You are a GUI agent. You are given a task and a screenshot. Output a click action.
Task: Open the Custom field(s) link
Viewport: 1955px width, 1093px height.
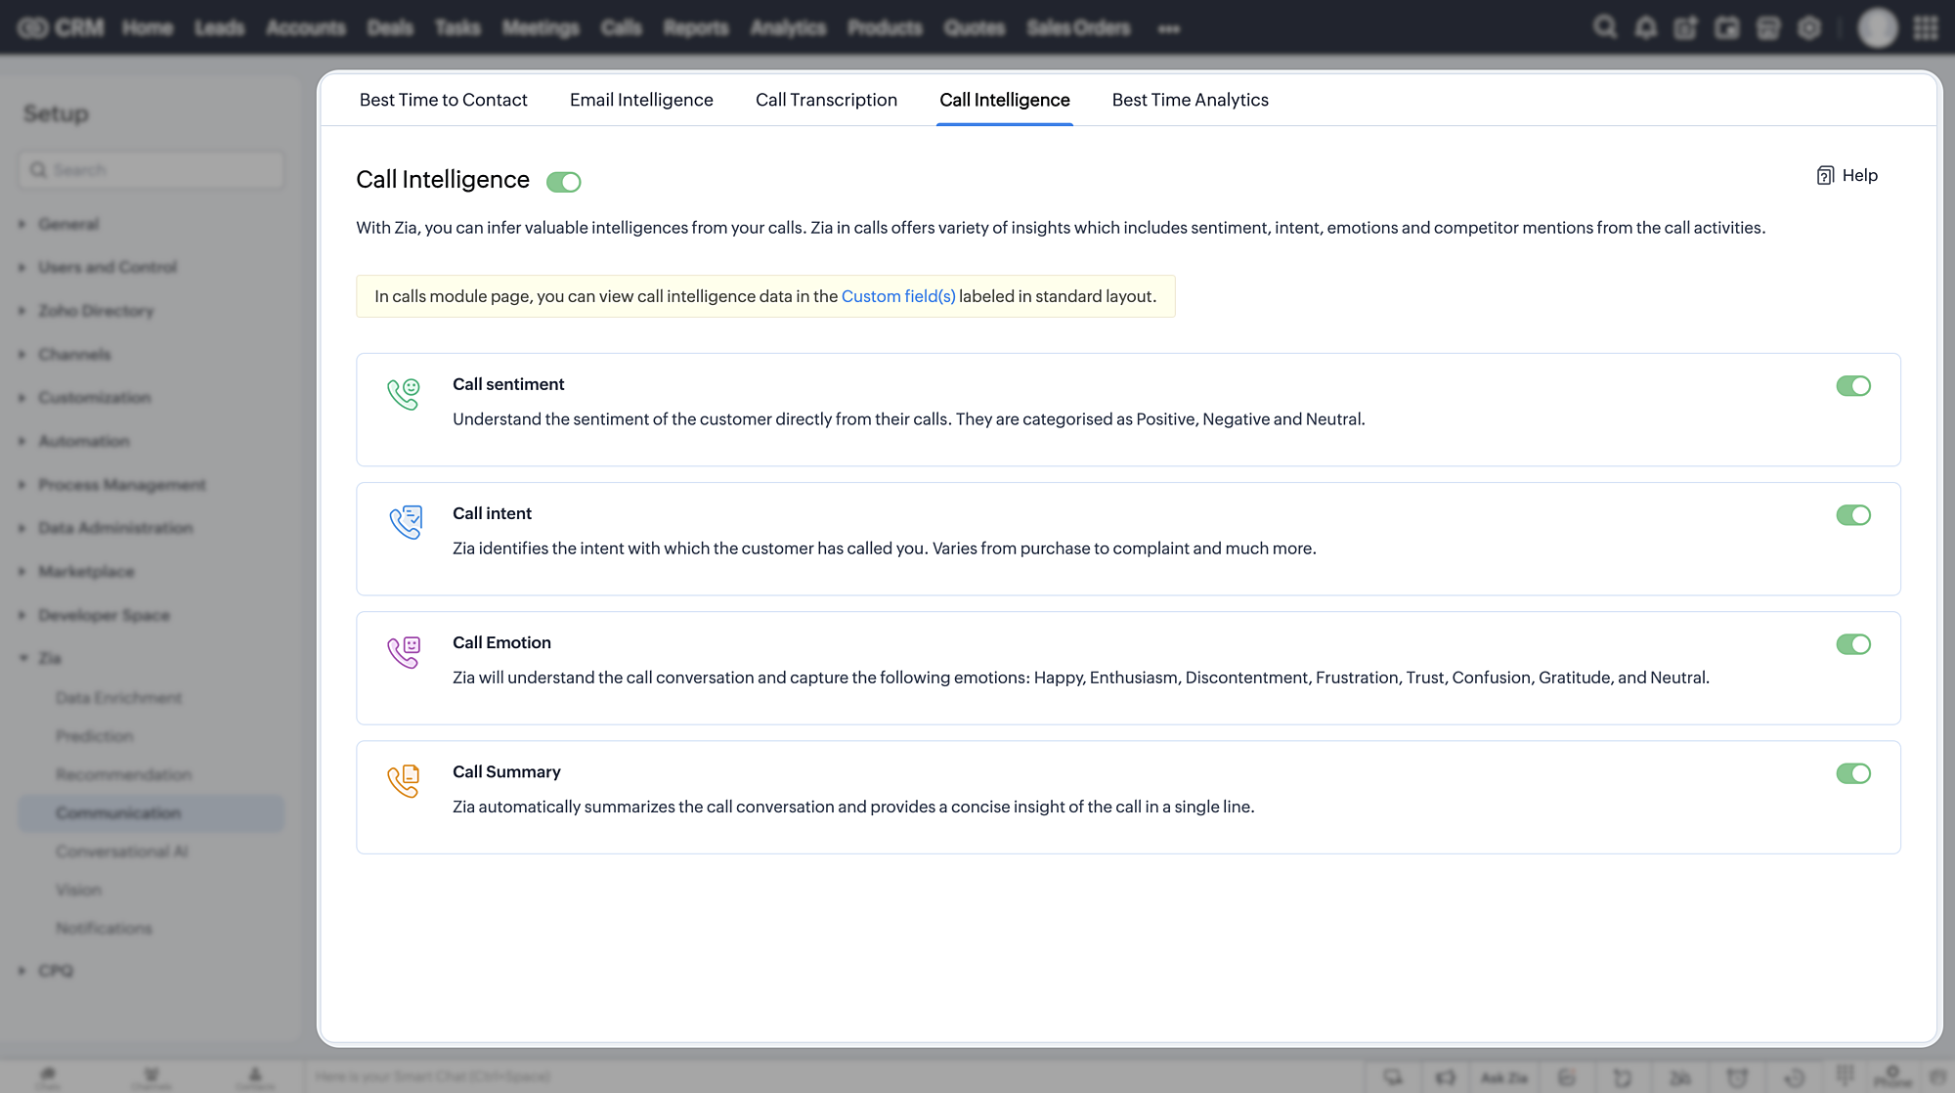click(897, 296)
